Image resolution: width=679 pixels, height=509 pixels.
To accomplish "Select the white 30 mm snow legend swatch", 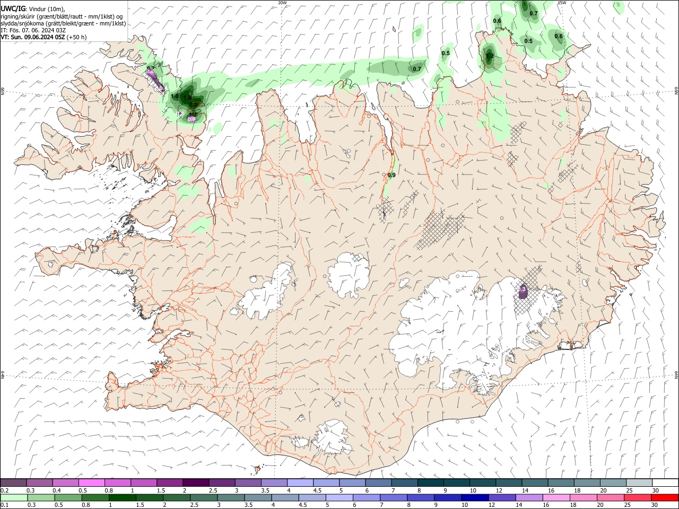I will pos(665,483).
